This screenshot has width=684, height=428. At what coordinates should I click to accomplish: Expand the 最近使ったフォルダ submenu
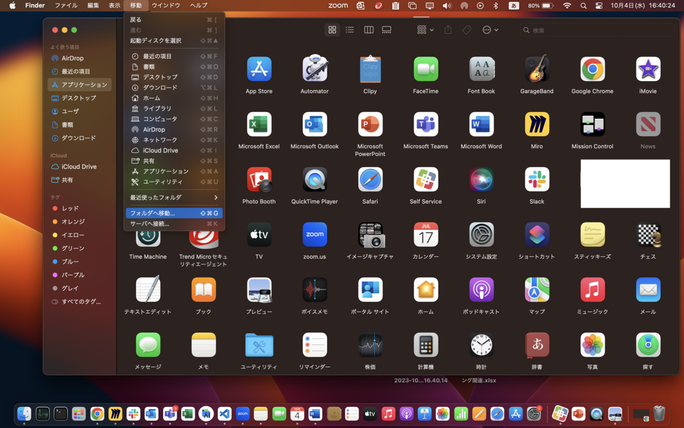click(174, 197)
